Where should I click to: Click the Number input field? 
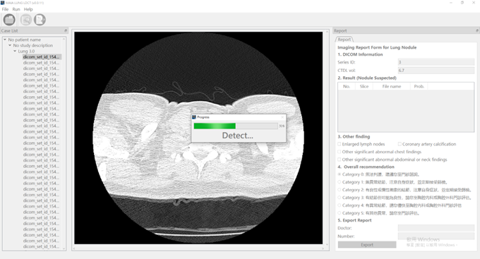point(436,236)
